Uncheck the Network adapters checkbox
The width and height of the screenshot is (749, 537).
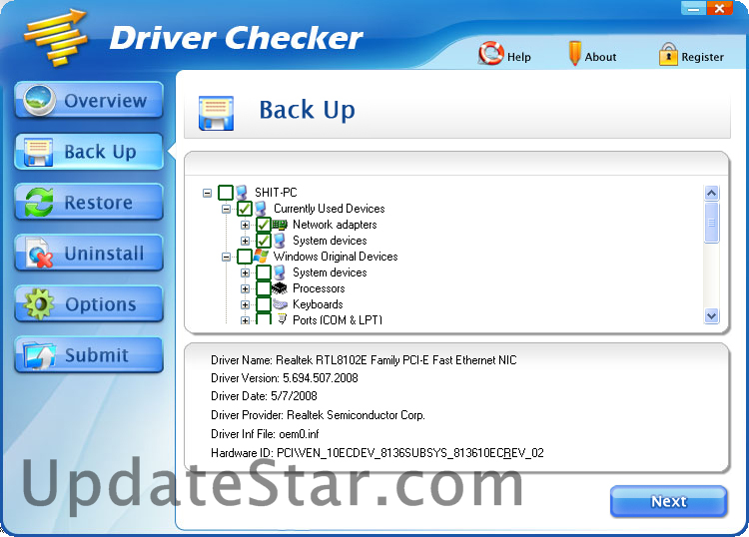(264, 225)
